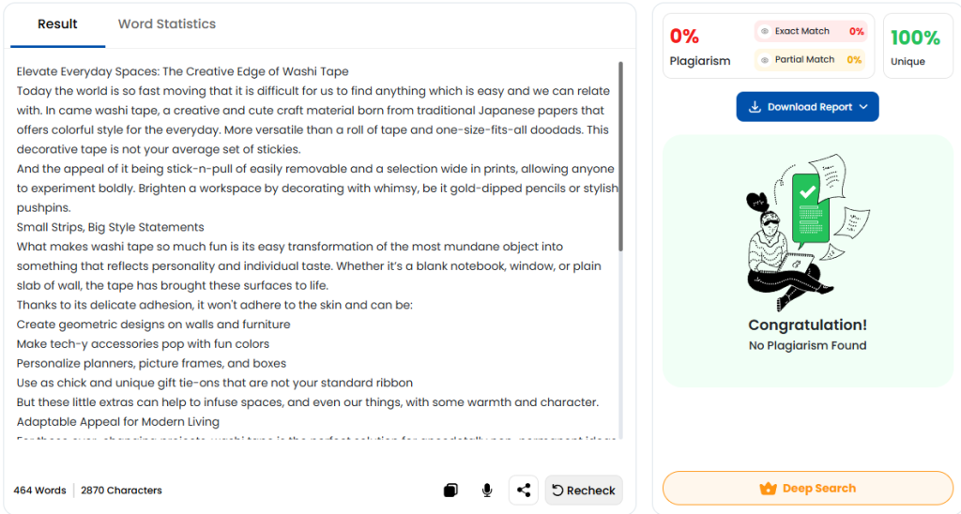Click the result text vertical scrollbar

click(619, 158)
